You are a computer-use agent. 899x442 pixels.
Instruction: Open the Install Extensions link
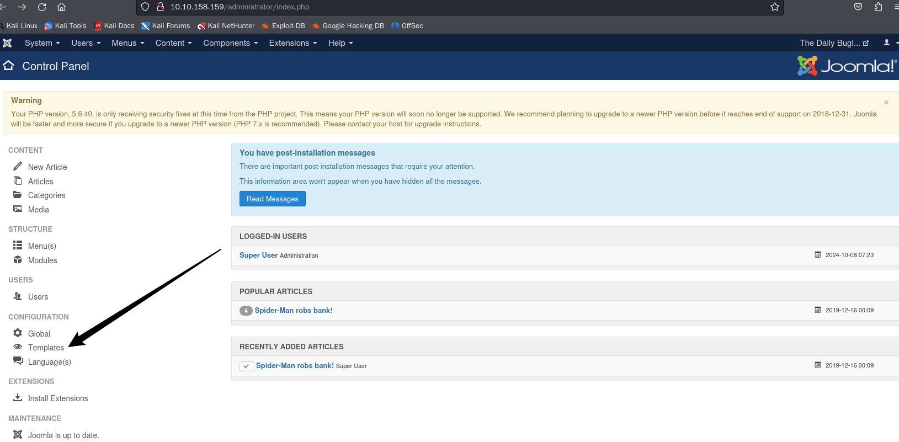(58, 398)
